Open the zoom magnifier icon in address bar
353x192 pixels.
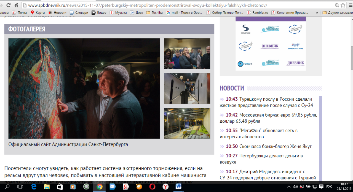click(337, 5)
